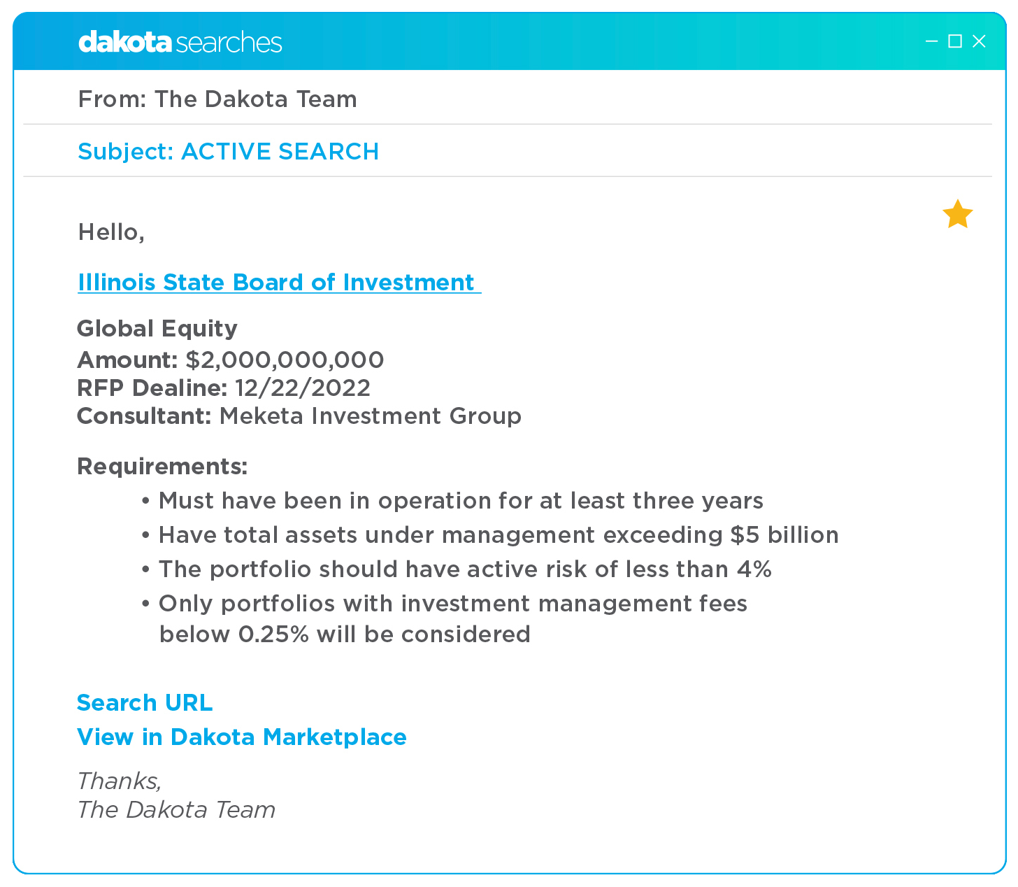This screenshot has width=1018, height=887.
Task: Click the Requirements heading
Action: (x=162, y=466)
